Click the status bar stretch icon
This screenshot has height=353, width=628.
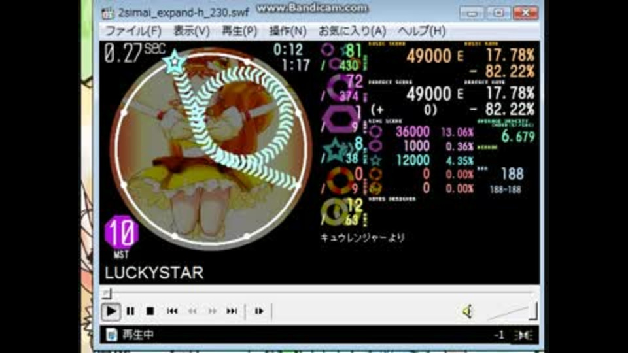(x=523, y=335)
